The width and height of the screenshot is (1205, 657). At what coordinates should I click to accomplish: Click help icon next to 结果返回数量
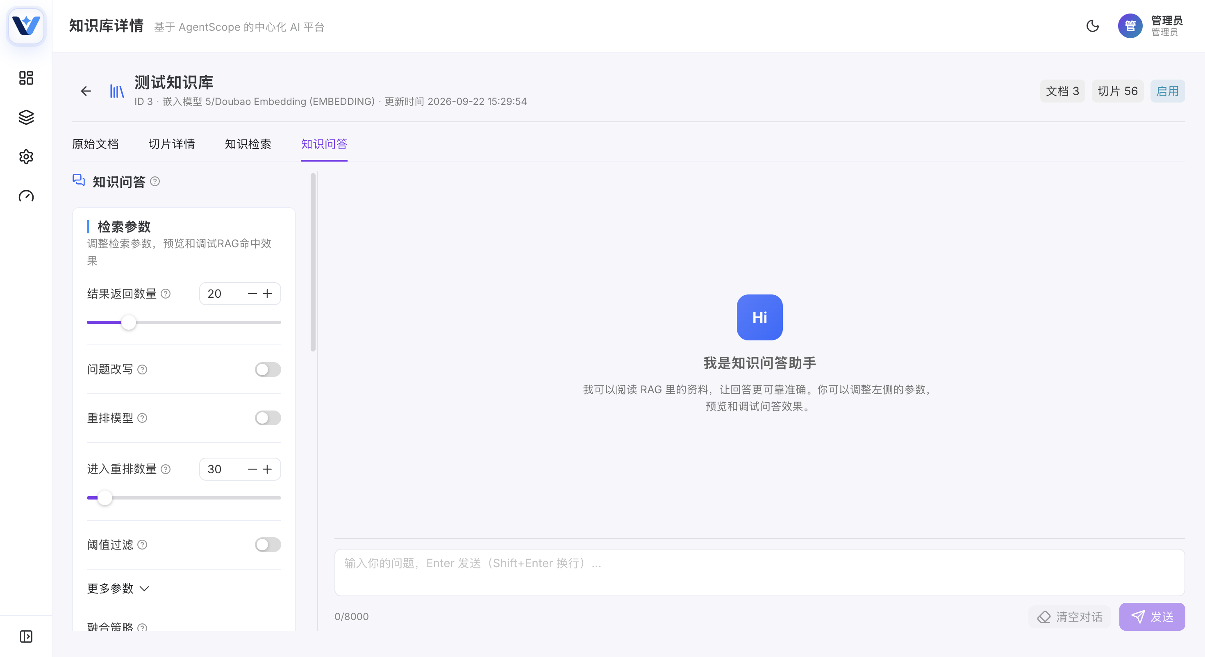click(166, 293)
